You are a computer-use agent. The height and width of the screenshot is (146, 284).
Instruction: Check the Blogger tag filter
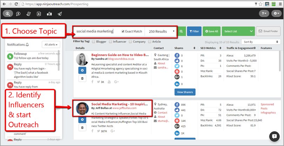pyautogui.click(x=94, y=42)
